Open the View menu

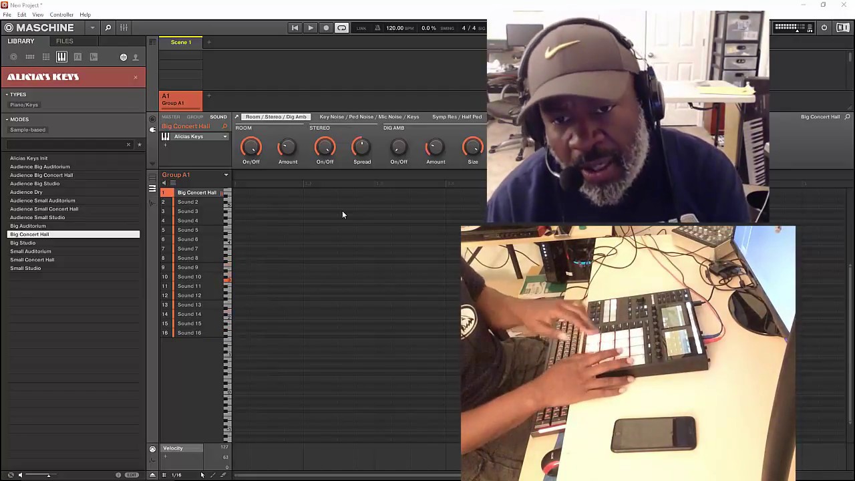tap(38, 15)
